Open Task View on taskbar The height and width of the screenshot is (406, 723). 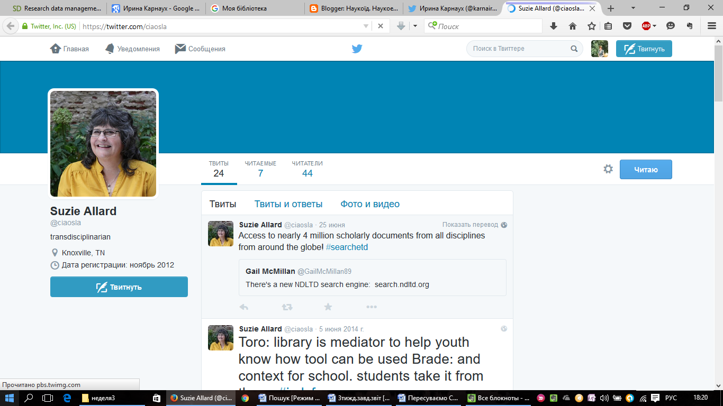48,398
